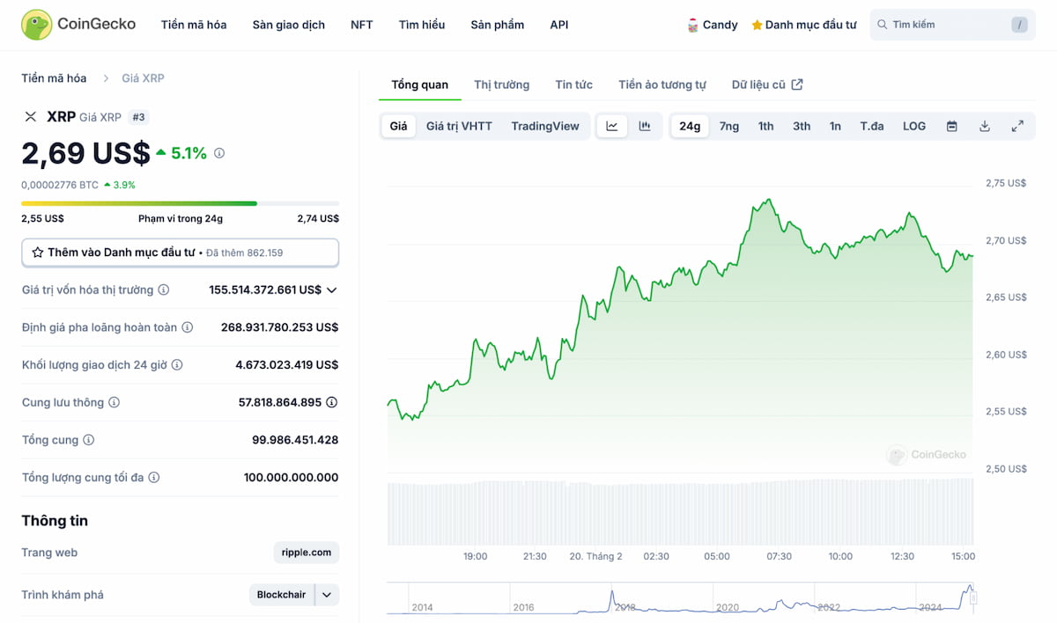Click the 24h price range bar
The image size is (1057, 623).
(181, 203)
